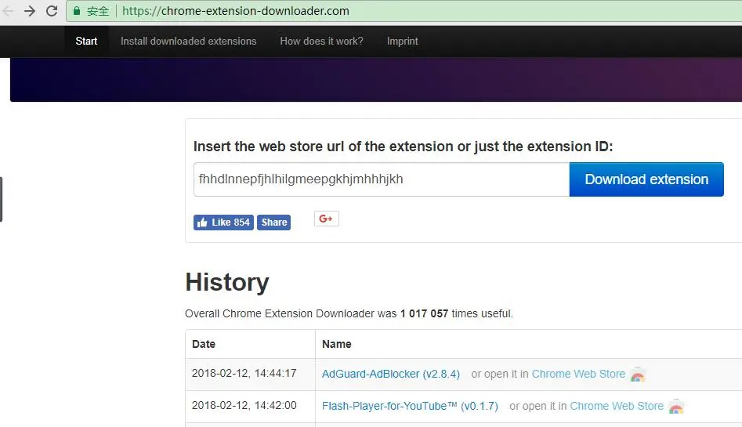Image resolution: width=742 pixels, height=427 pixels.
Task: Like the page with the Facebook Like button
Action: (x=223, y=223)
